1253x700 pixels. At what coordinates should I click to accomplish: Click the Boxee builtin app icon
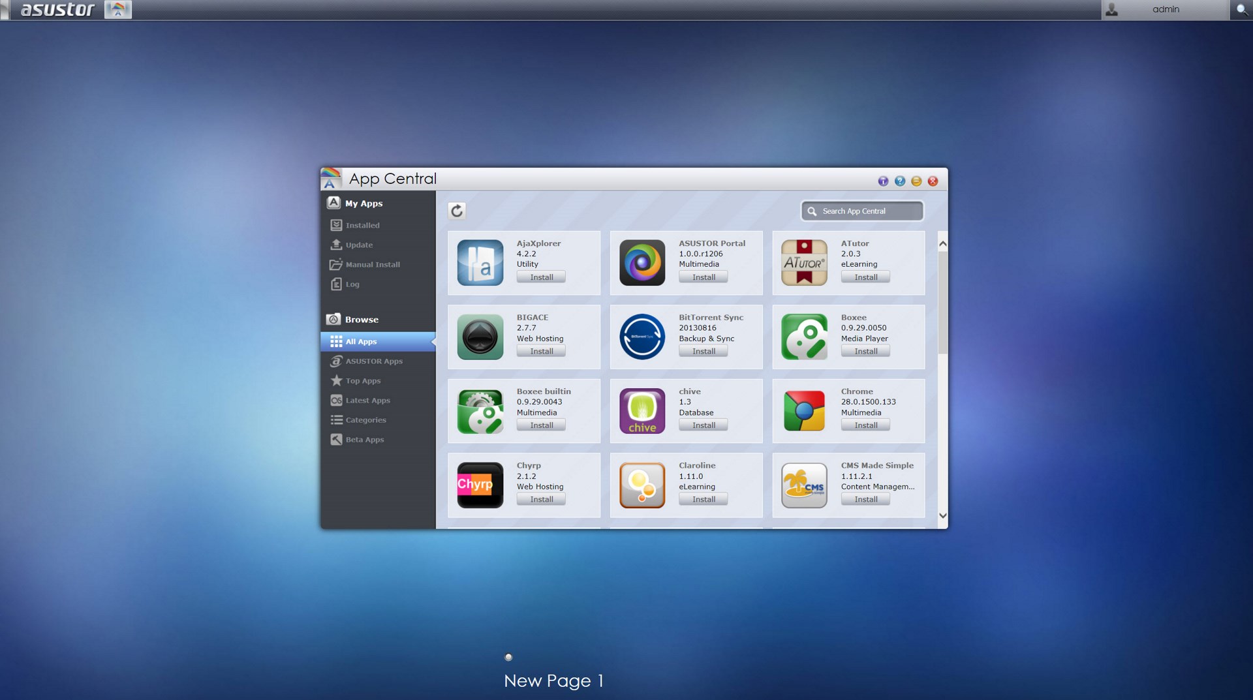pyautogui.click(x=480, y=411)
